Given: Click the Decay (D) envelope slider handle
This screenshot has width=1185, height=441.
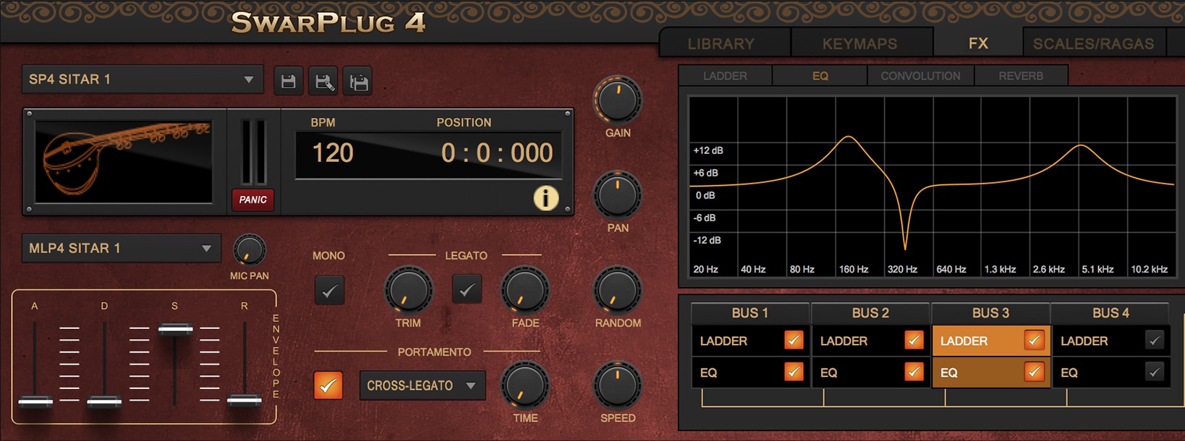Looking at the screenshot, I should tap(104, 401).
